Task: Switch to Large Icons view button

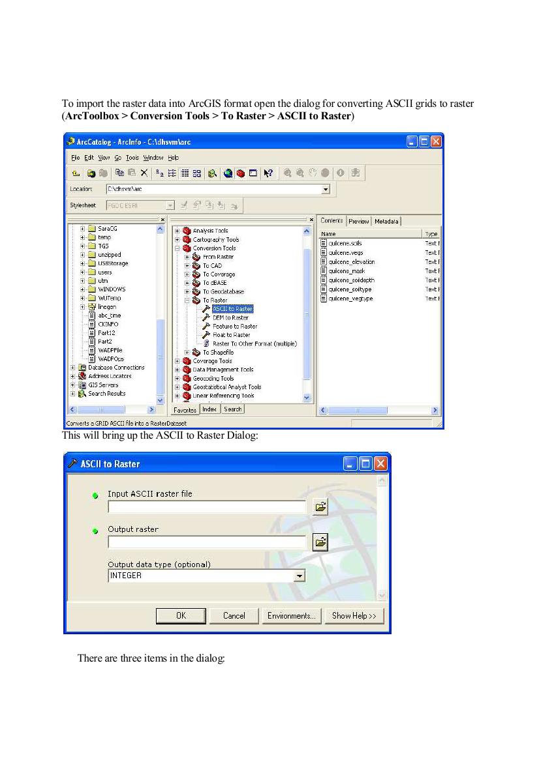Action: pos(160,173)
